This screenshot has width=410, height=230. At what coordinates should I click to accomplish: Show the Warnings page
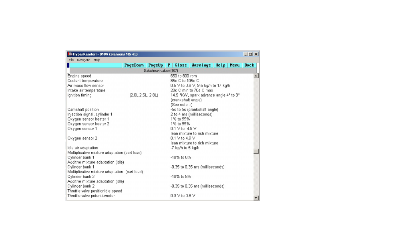[x=201, y=65]
